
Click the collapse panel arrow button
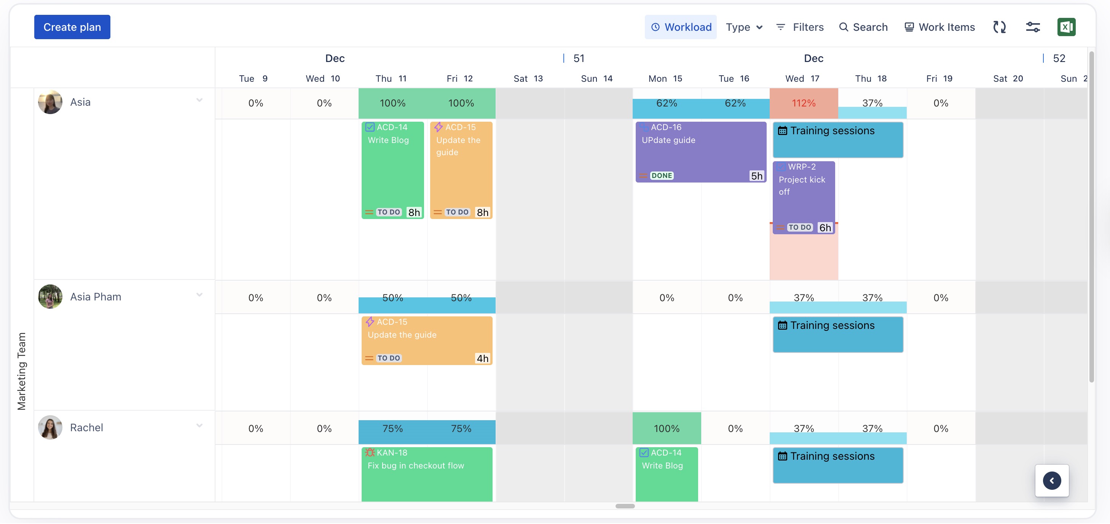pyautogui.click(x=1051, y=481)
